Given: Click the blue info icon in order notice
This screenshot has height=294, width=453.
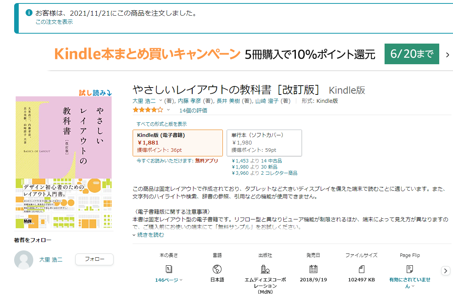Looking at the screenshot, I should click(29, 13).
